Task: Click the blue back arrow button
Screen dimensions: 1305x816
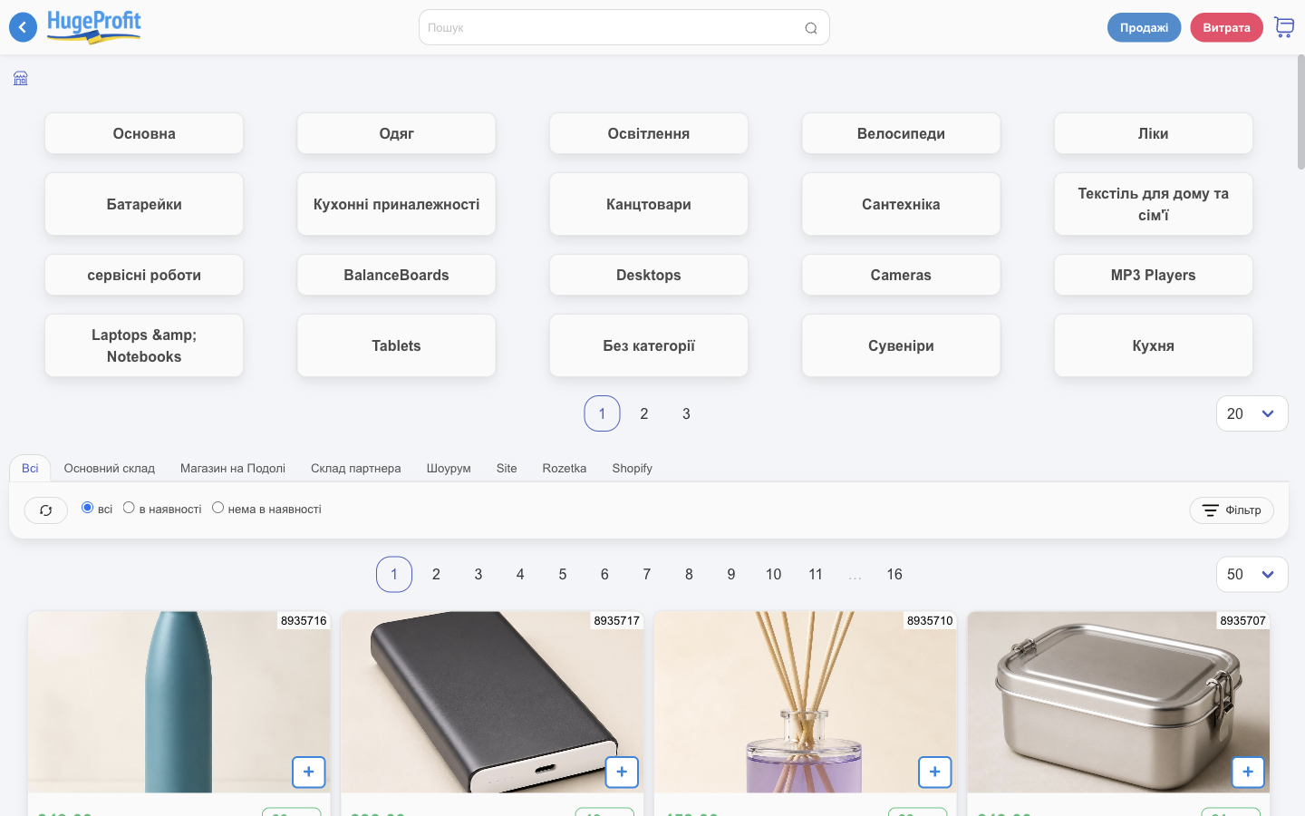Action: point(23,27)
